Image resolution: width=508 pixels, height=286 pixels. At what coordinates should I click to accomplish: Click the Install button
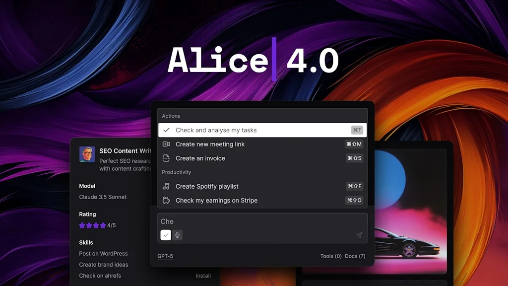tap(203, 276)
